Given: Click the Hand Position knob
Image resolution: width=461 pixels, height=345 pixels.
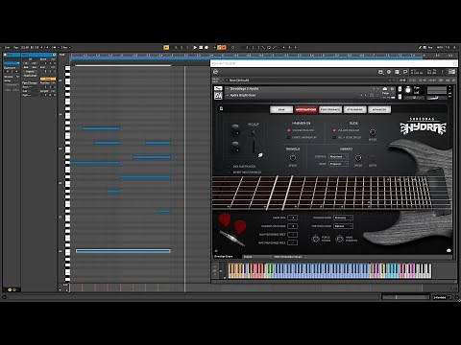Looking at the screenshot, I should click(x=339, y=239).
